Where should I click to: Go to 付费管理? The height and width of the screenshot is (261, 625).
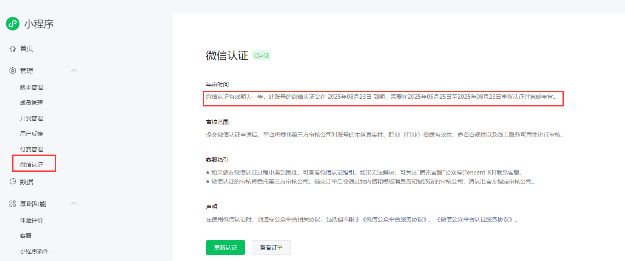31,149
